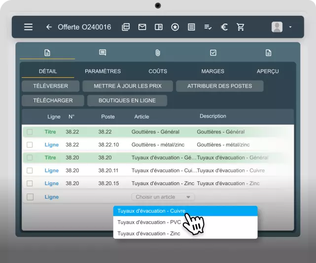Image resolution: width=316 pixels, height=263 pixels.
Task: Open the user avatar profile
Action: point(277,27)
